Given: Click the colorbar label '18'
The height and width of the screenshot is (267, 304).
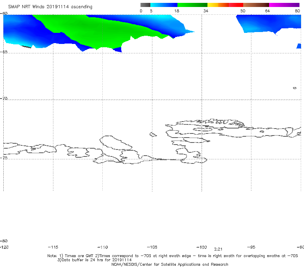Looking at the screenshot, I should [x=177, y=11].
